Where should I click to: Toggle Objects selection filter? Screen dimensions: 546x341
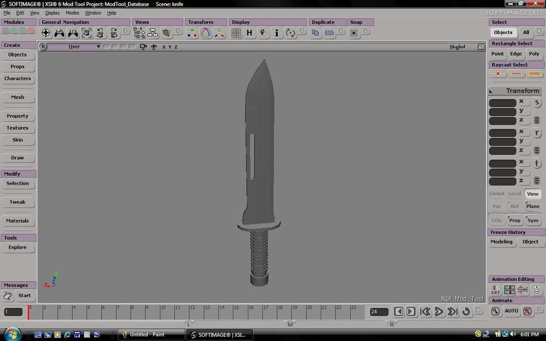503,33
